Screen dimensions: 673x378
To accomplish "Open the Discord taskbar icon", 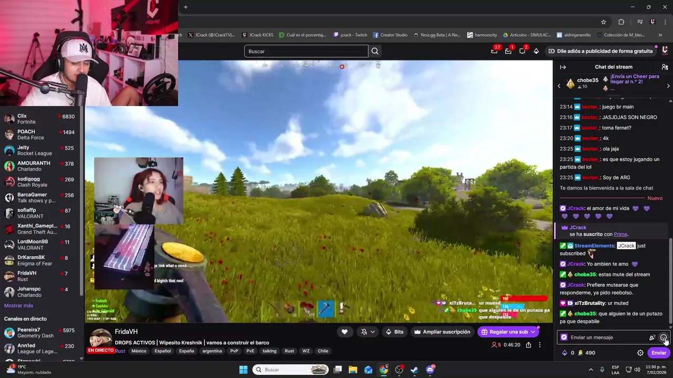I will click(x=430, y=370).
